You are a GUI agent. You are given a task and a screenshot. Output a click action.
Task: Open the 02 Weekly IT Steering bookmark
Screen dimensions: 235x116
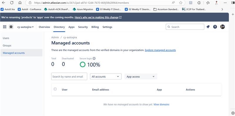(x=137, y=9)
